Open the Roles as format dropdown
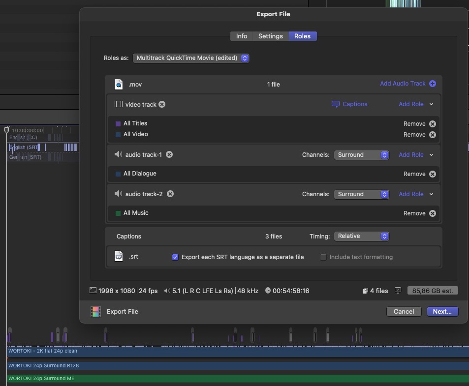The width and height of the screenshot is (469, 386). (191, 58)
